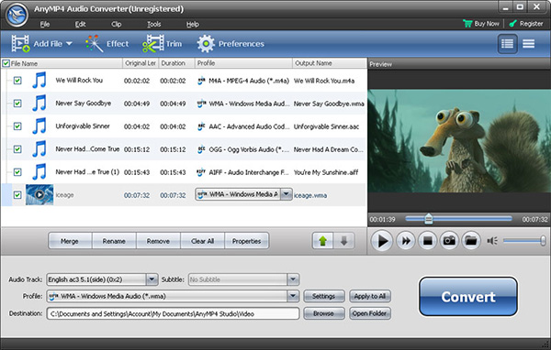Viewport: 551px width, 350px height.
Task: Open file Properties button
Action: (247, 241)
